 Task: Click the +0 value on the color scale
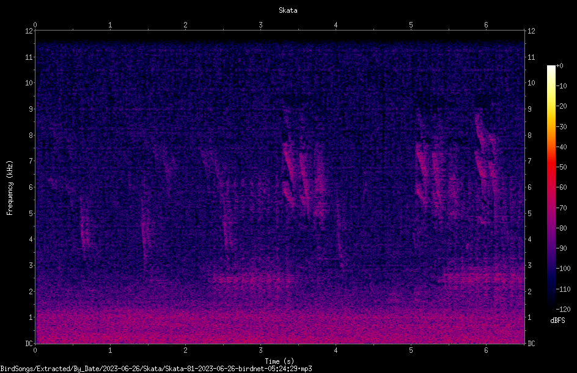[x=560, y=66]
